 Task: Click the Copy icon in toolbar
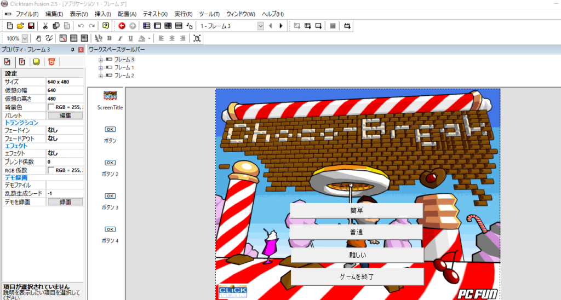pos(56,26)
